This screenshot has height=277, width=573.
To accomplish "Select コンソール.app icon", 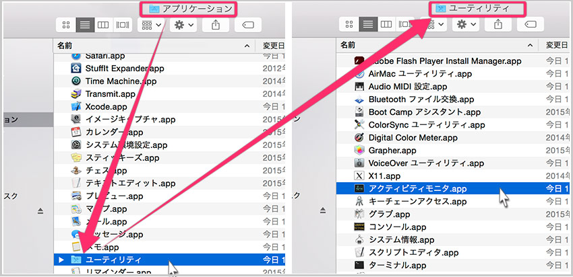I will tap(359, 227).
